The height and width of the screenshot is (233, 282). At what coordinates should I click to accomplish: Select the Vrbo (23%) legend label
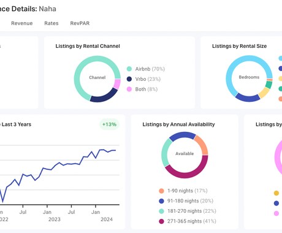click(x=148, y=79)
